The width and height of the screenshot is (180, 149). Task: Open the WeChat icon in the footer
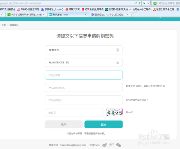(118, 145)
